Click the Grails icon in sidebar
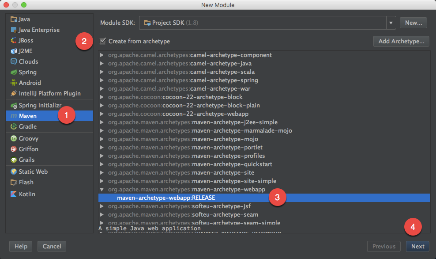 (14, 160)
